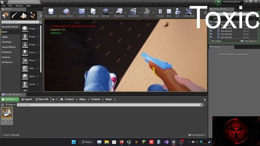Click the Import button

[27, 99]
